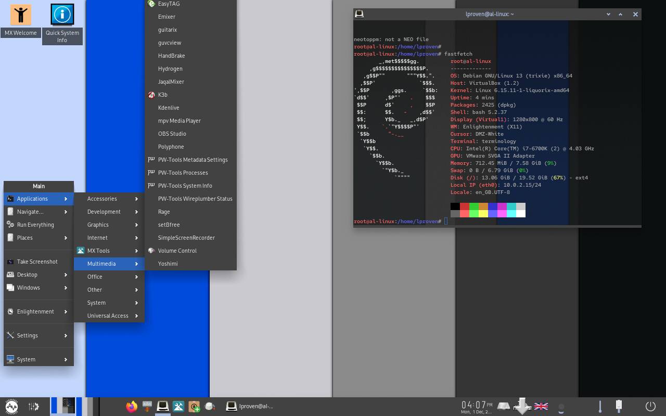Viewport: 666px width, 416px height.
Task: Click the package installer taskbar icon
Action: coord(194,406)
